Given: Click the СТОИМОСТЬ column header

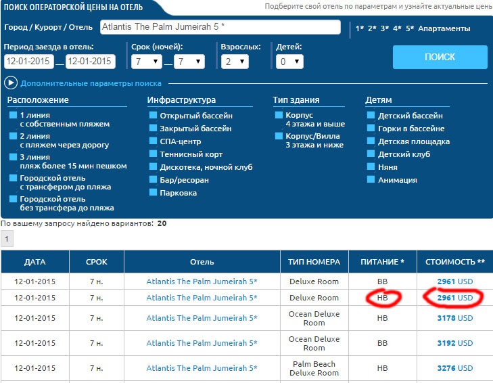Looking at the screenshot, I should (455, 262).
